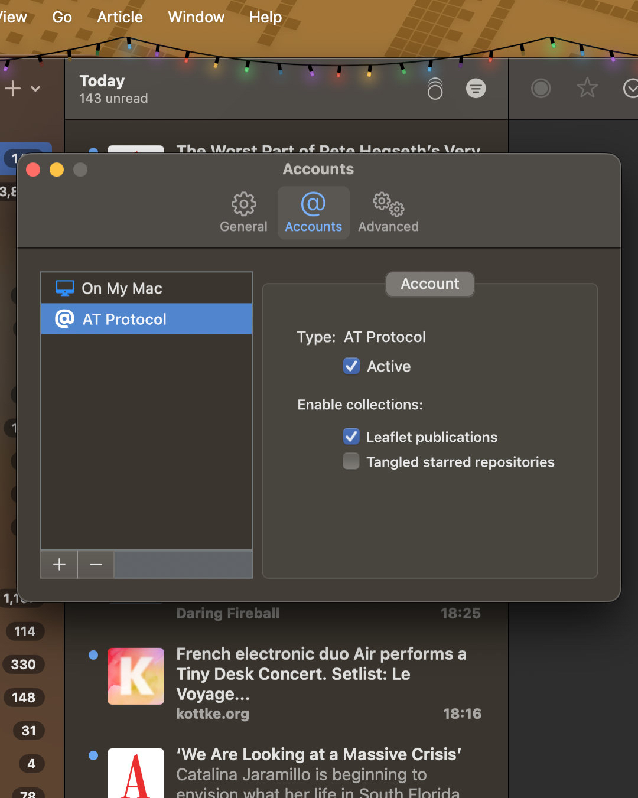Click the add account plus button
The width and height of the screenshot is (638, 798).
(x=59, y=565)
